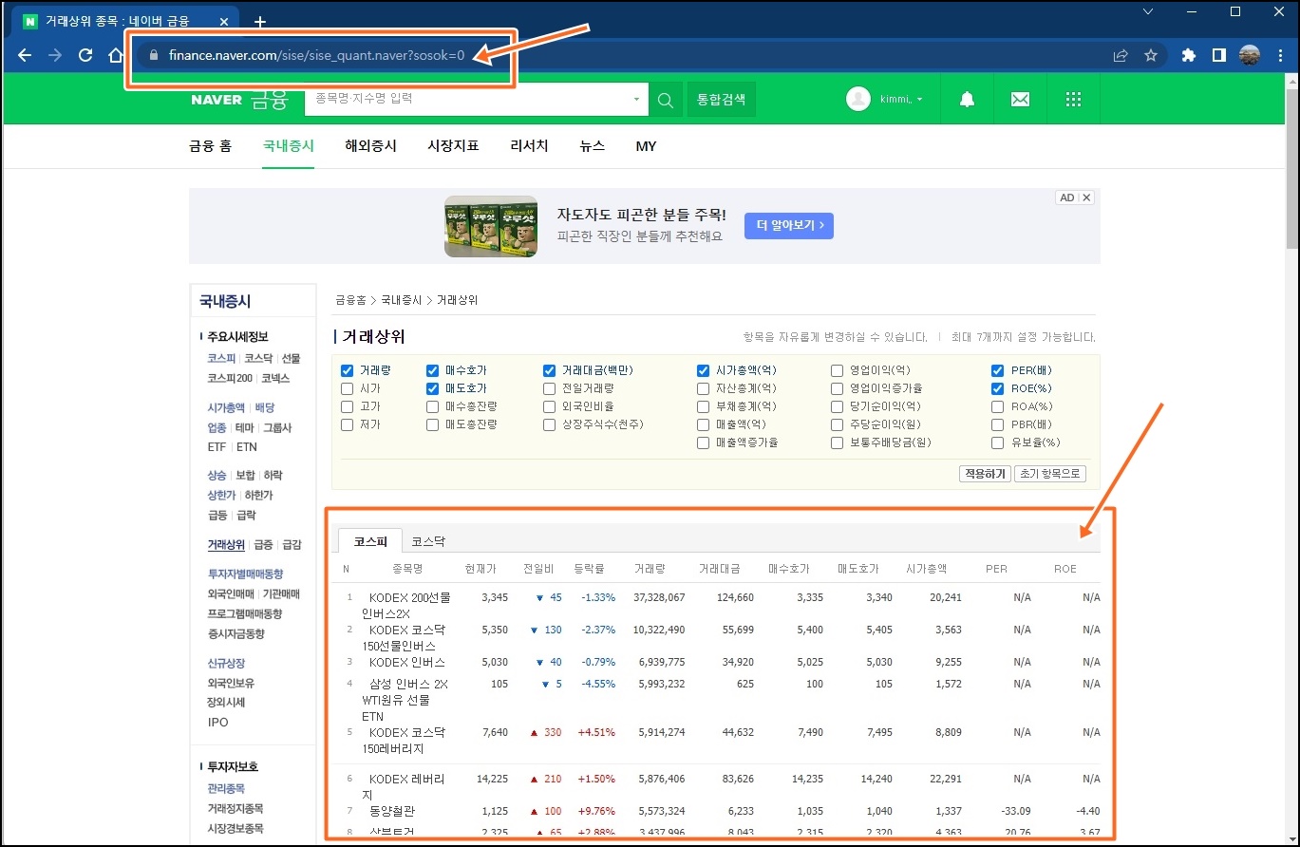Click the +9.76% change value
Image resolution: width=1300 pixels, height=847 pixels.
pyautogui.click(x=596, y=811)
